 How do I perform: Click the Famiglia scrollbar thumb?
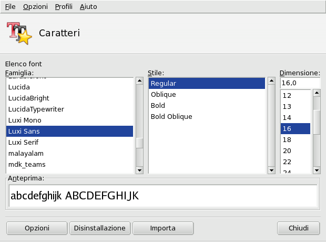click(139, 143)
